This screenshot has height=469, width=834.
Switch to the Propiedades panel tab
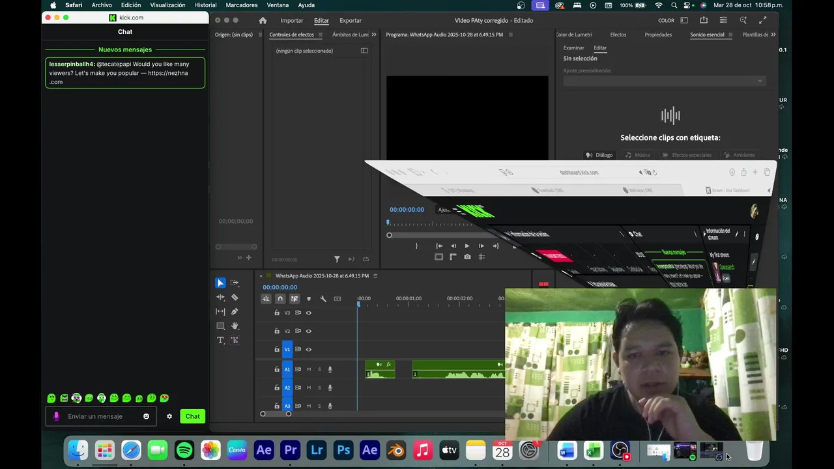658,35
